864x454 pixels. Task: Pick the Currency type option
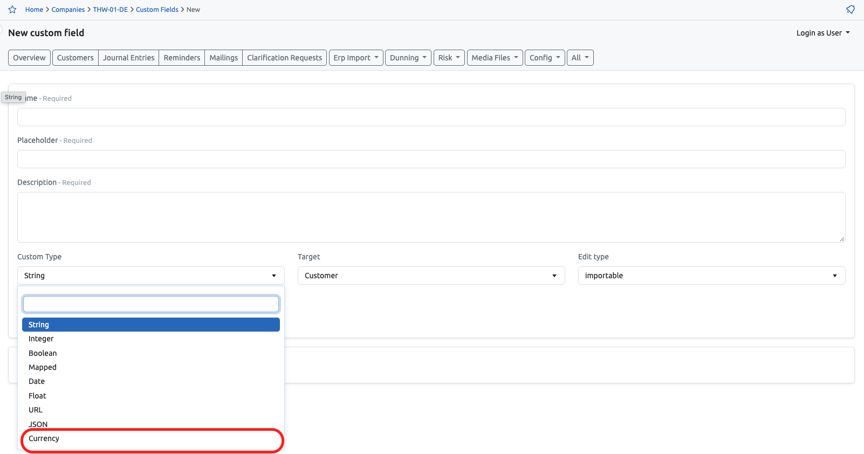151,438
